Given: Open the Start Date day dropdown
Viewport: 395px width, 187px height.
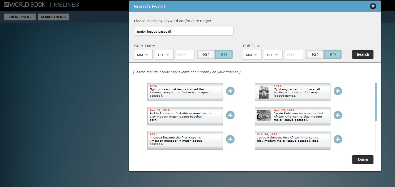Looking at the screenshot, I should coord(164,55).
